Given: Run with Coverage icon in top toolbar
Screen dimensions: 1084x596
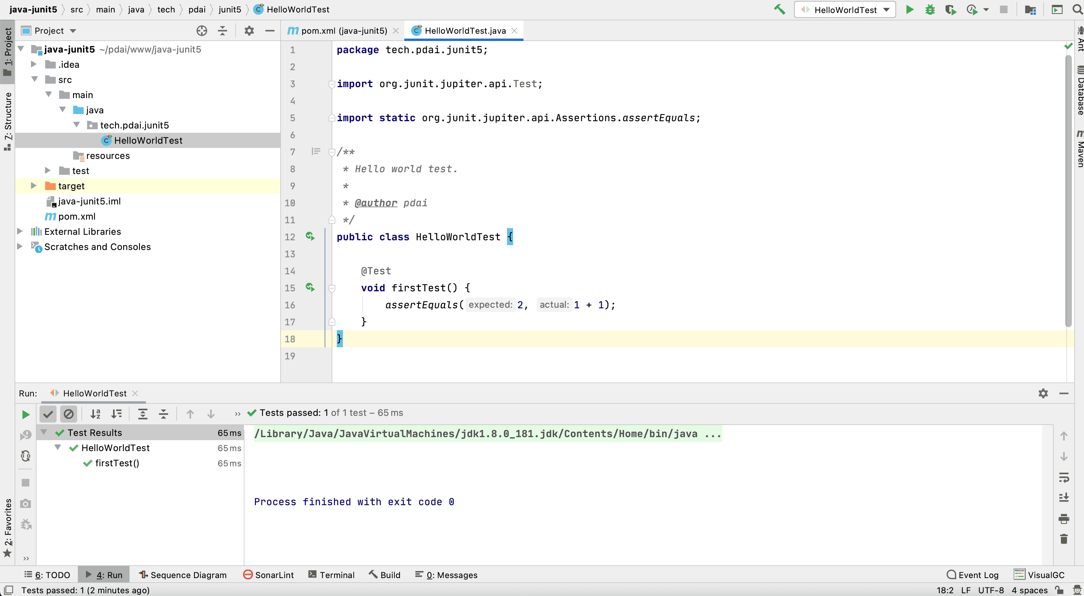Looking at the screenshot, I should coord(951,9).
